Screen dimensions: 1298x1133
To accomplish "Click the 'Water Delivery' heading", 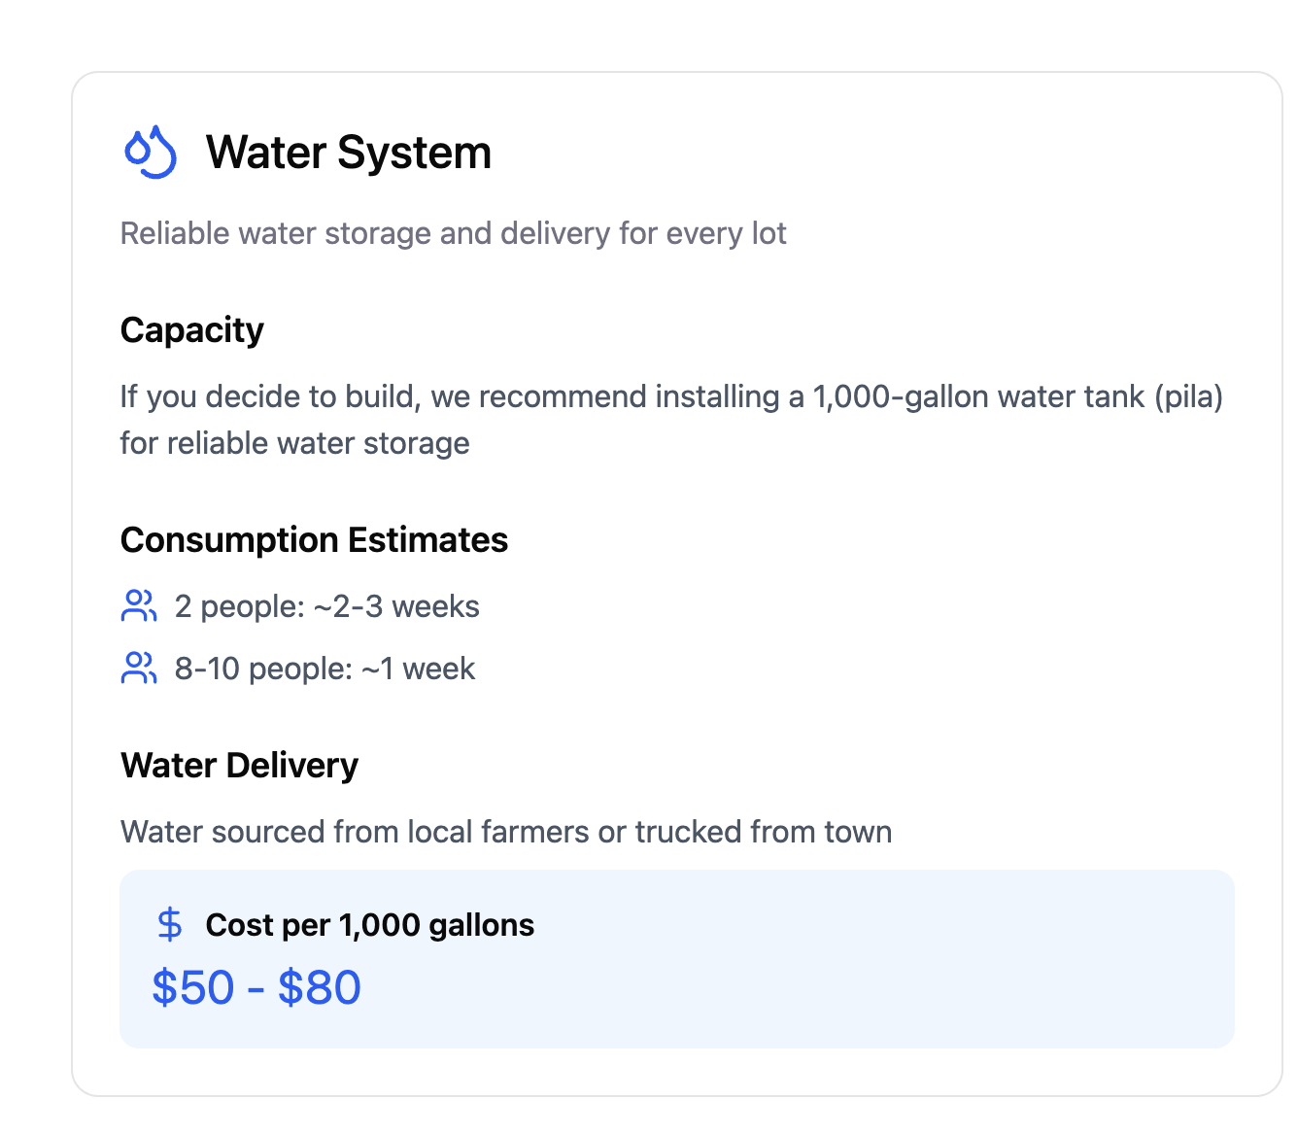I will pos(239,766).
